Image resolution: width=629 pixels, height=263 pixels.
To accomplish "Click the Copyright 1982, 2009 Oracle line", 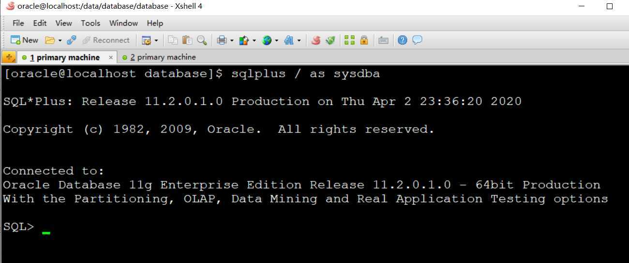I will 219,130.
